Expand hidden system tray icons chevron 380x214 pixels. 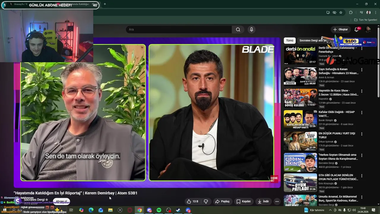(x=330, y=210)
